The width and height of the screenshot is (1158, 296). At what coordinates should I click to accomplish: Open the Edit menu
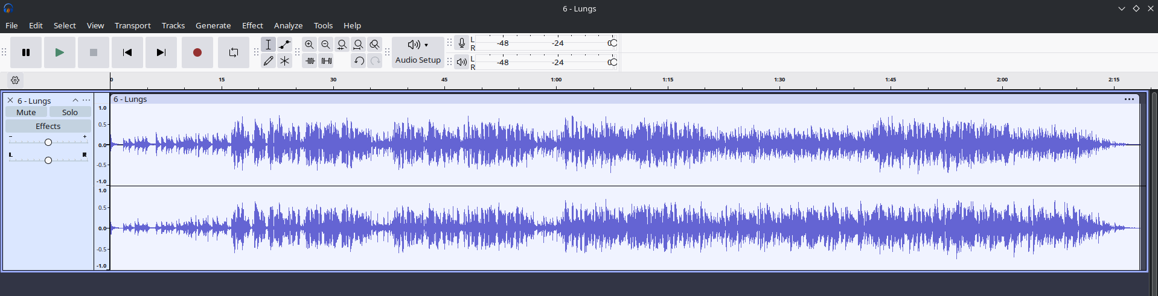click(36, 25)
